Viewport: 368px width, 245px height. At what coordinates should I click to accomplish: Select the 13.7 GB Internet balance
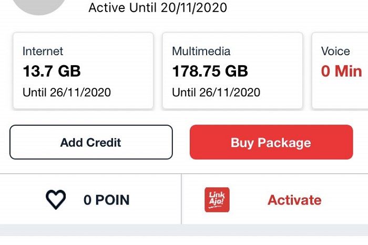52,71
